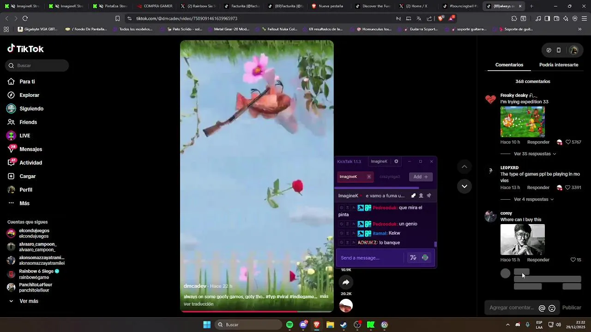
Task: Select ImagineK chatroom tab in KickTalk
Action: (355, 177)
